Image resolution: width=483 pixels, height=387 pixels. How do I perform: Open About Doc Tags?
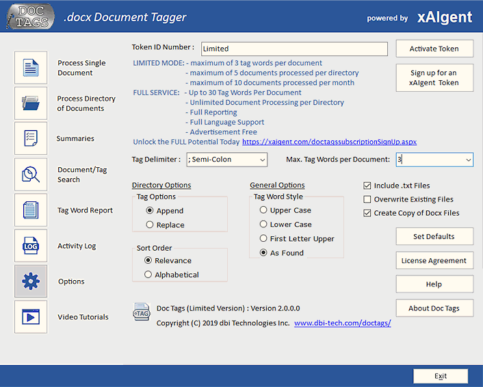pyautogui.click(x=434, y=308)
